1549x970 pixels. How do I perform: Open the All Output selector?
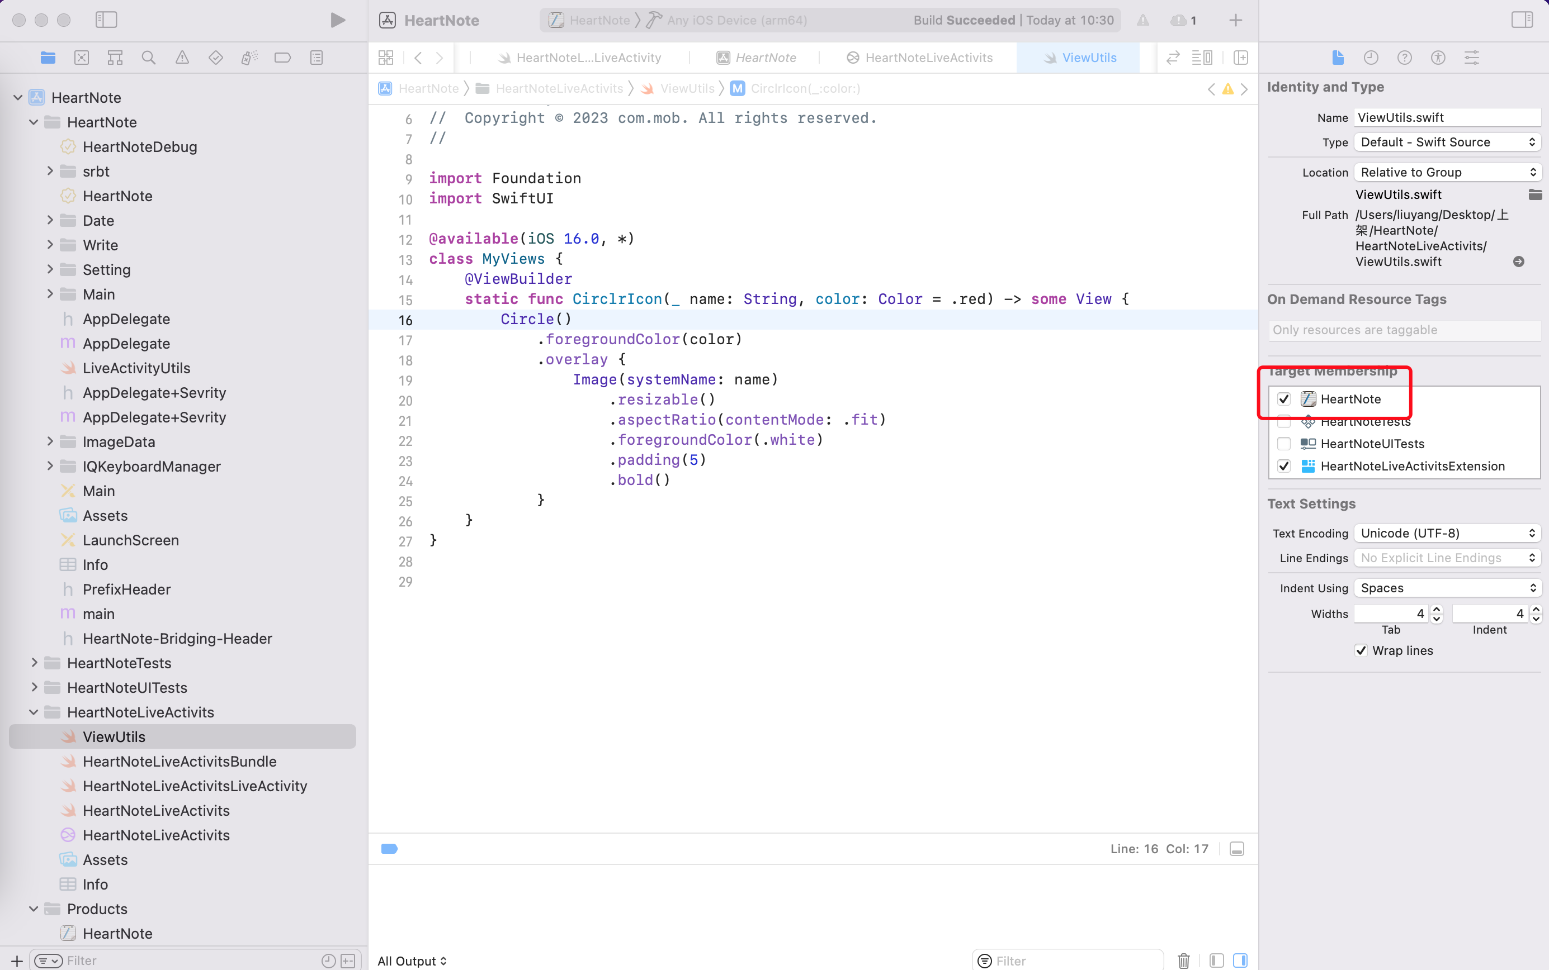[412, 961]
